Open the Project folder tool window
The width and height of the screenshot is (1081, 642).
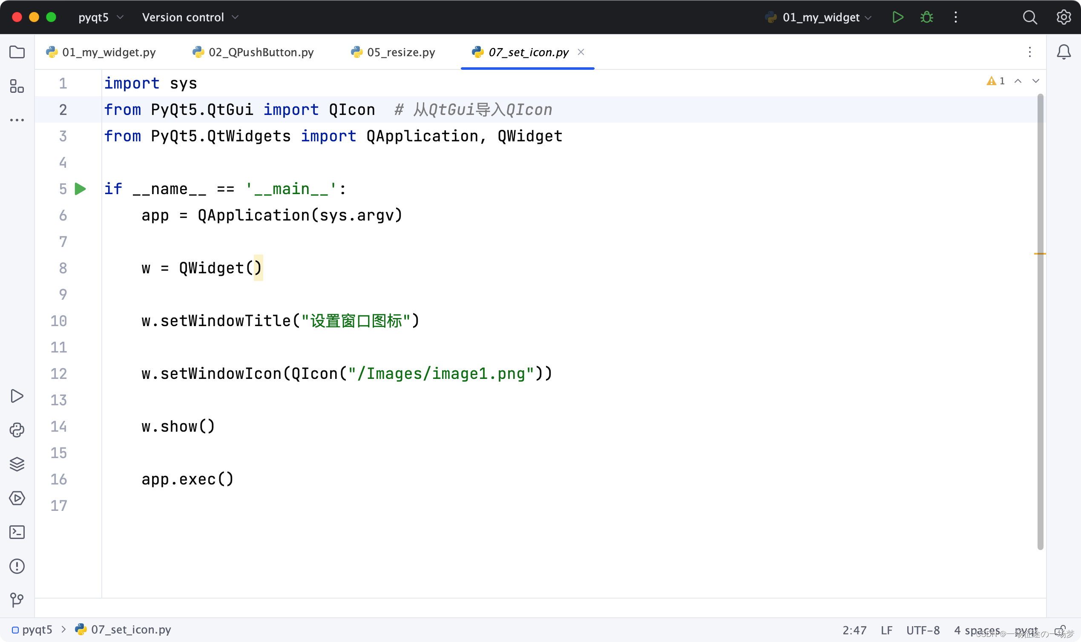coord(17,52)
